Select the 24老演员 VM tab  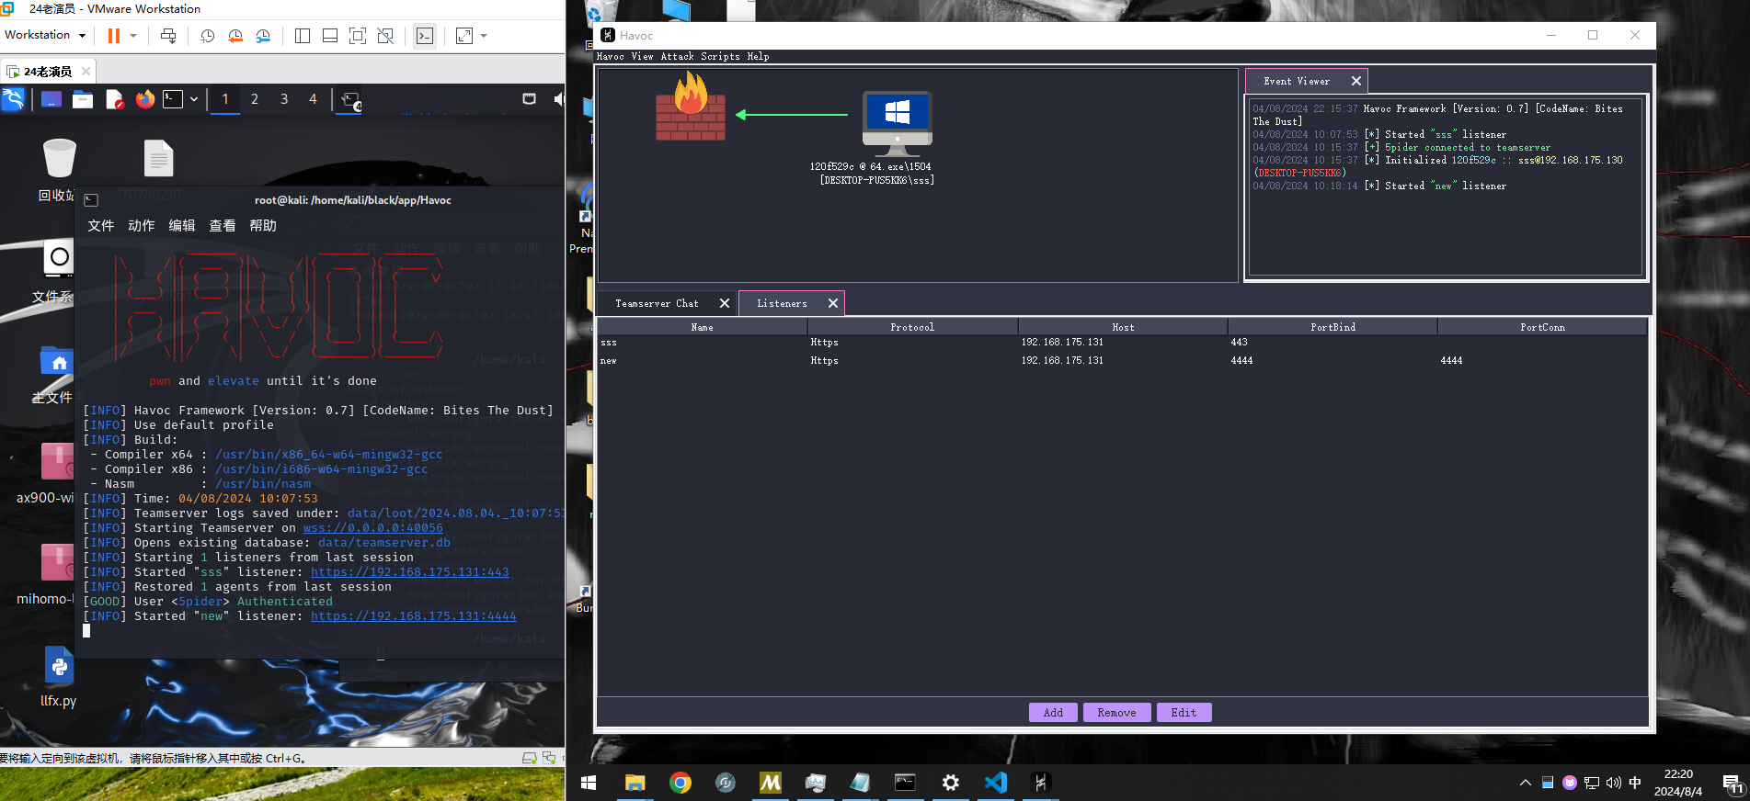(48, 71)
